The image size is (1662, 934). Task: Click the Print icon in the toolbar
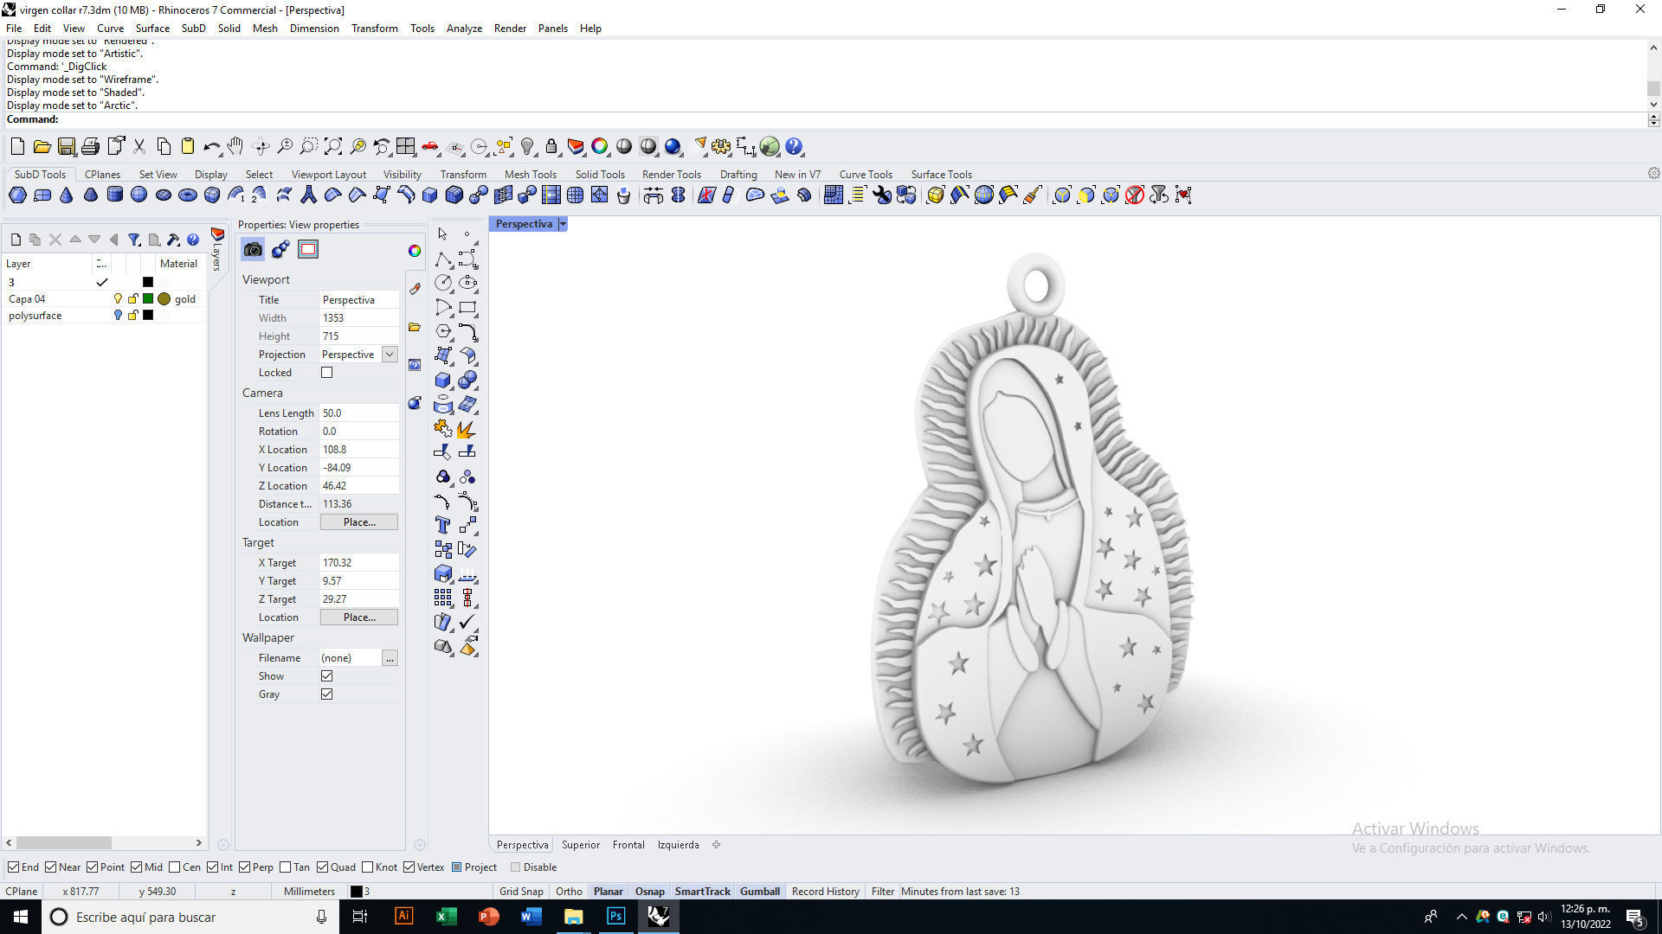pos(90,147)
